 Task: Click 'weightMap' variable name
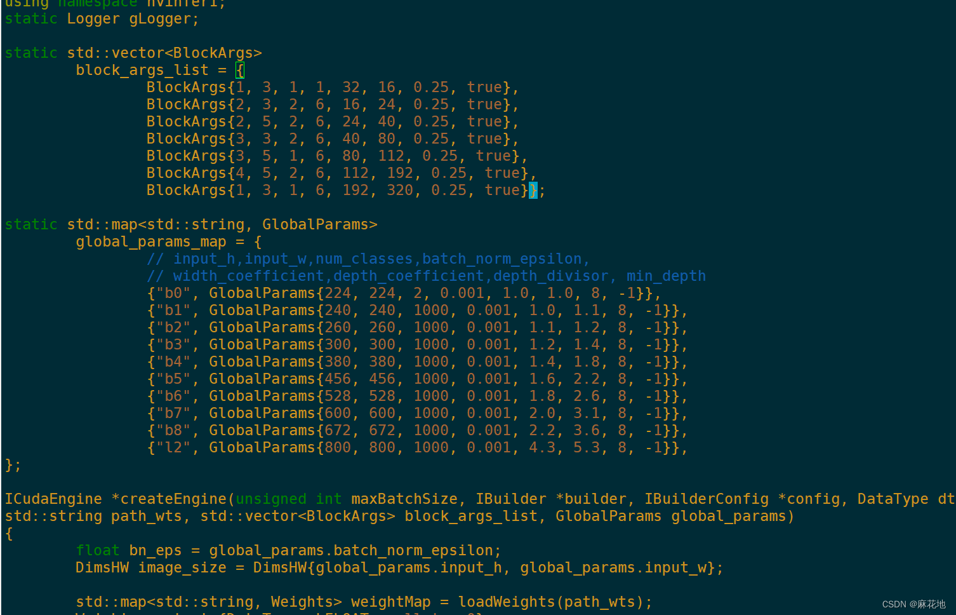click(390, 602)
